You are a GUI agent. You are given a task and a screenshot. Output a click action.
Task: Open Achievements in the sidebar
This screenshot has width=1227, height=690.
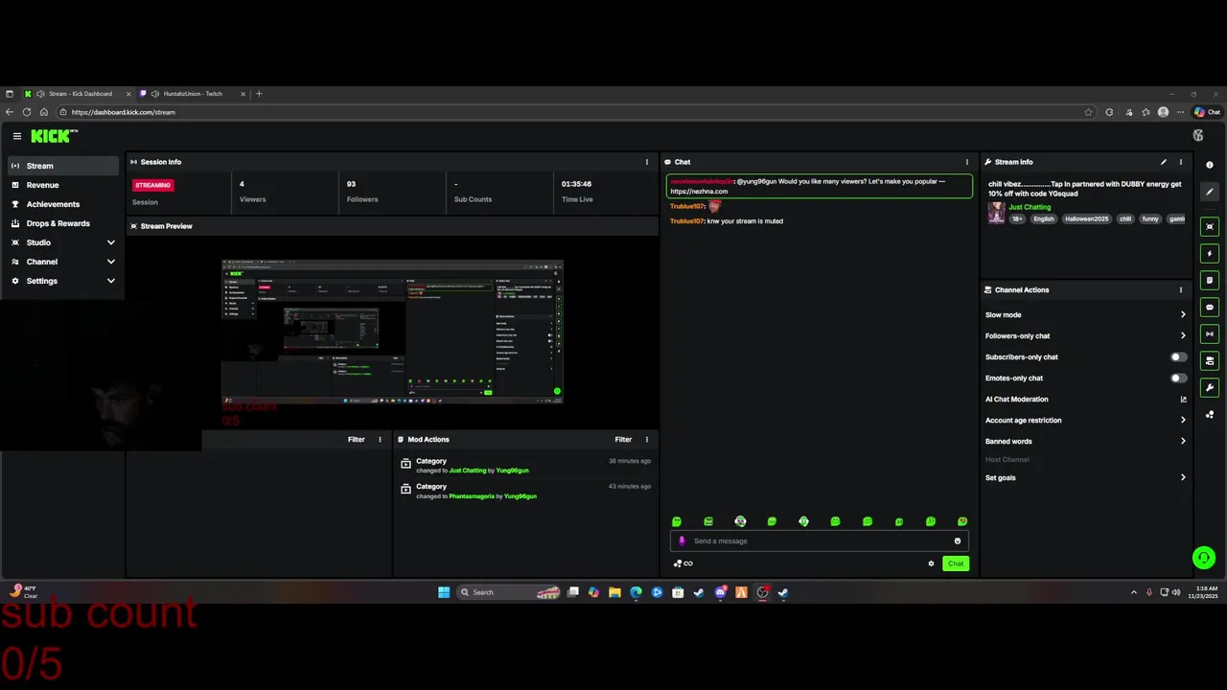click(x=63, y=204)
